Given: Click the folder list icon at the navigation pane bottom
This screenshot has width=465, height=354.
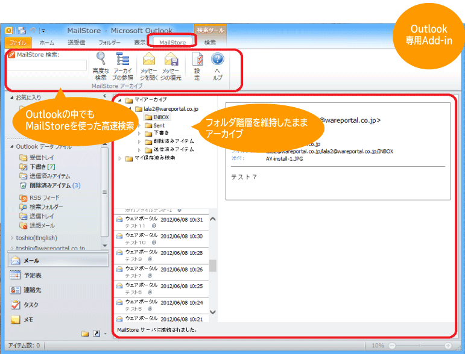Looking at the screenshot, I should pyautogui.click(x=85, y=334).
